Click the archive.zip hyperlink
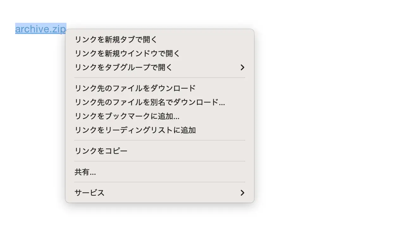The width and height of the screenshot is (405, 228). coord(40,29)
